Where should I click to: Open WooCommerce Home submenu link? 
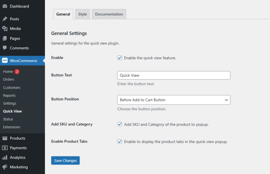coord(8,72)
